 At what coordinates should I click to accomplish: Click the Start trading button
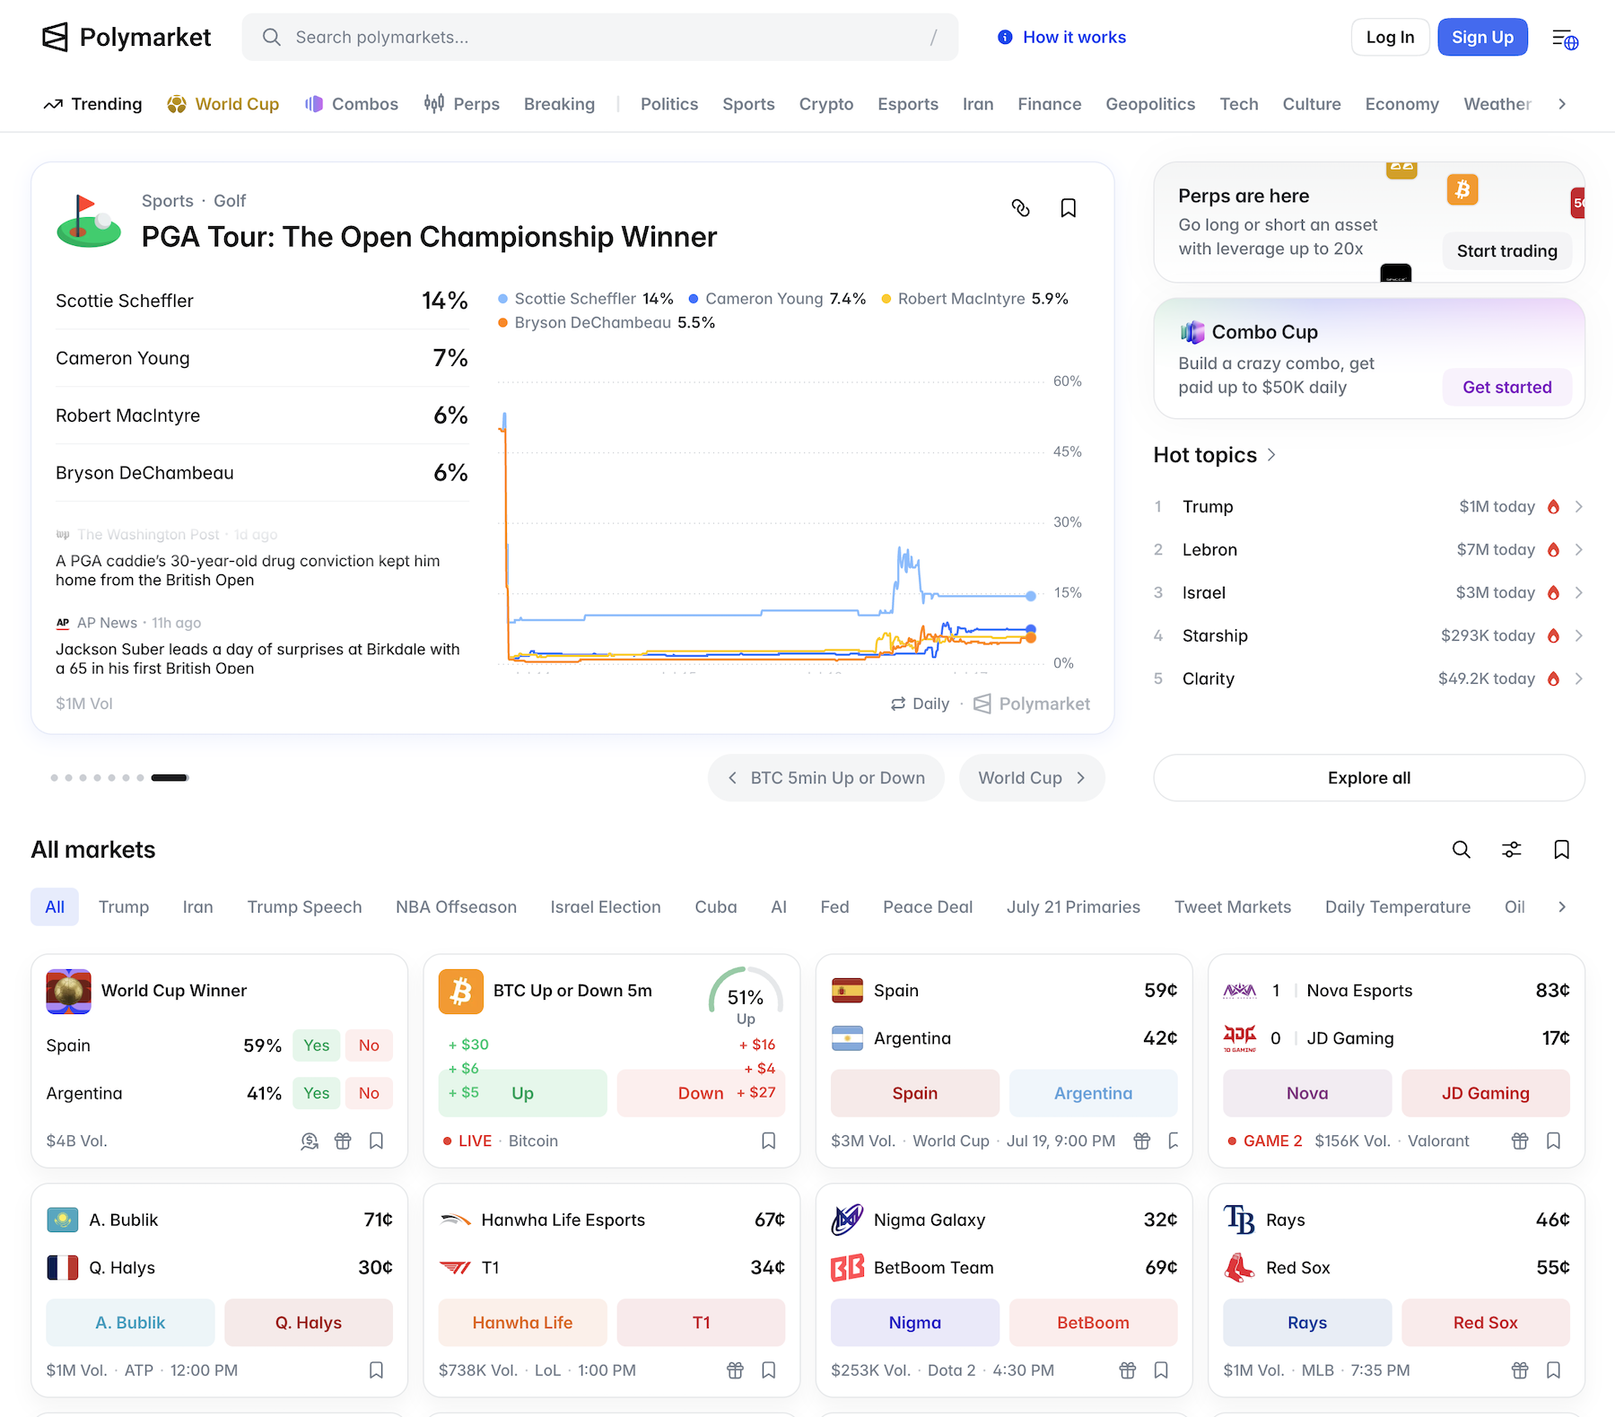(x=1506, y=251)
